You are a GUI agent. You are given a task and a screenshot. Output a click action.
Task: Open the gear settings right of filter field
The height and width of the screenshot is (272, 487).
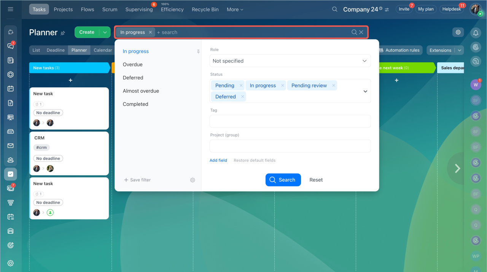458,32
